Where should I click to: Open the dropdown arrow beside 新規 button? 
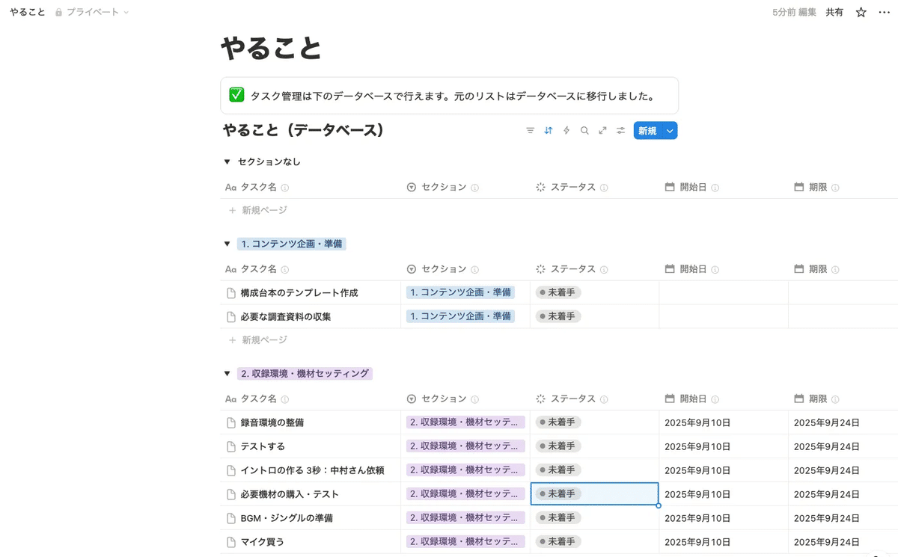[670, 131]
